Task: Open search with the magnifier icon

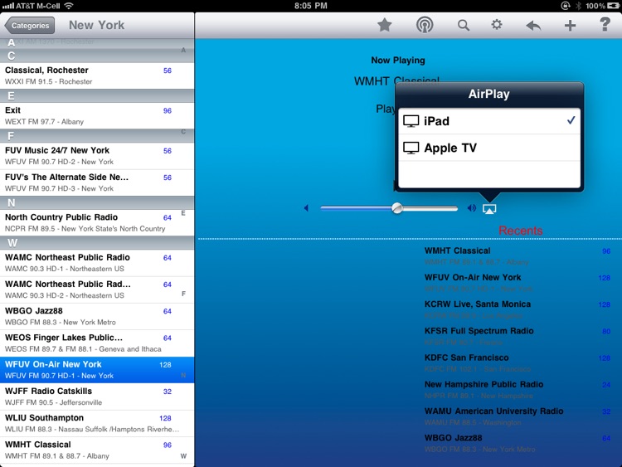Action: [x=464, y=26]
